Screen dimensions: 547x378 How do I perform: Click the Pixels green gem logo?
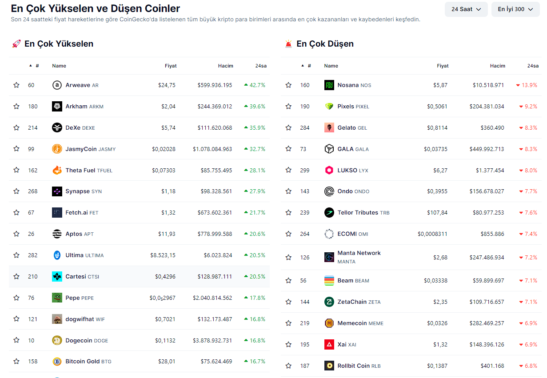tap(329, 106)
